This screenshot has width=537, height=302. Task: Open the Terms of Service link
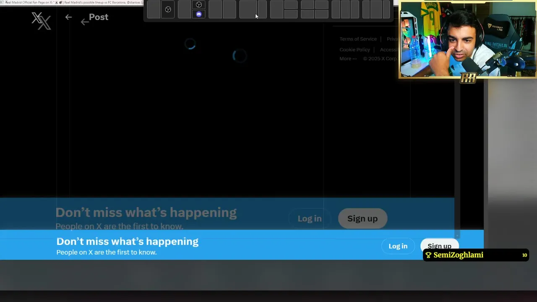358,39
